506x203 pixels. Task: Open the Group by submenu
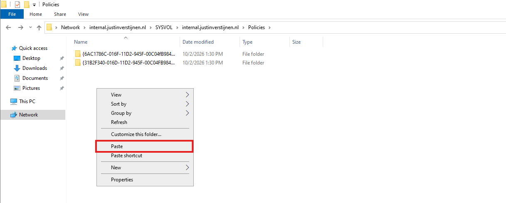tap(145, 113)
